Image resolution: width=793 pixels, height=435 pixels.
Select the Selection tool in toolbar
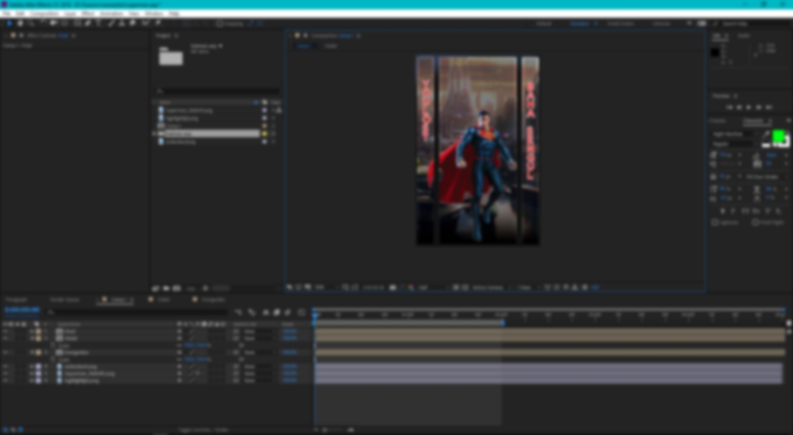(9, 24)
